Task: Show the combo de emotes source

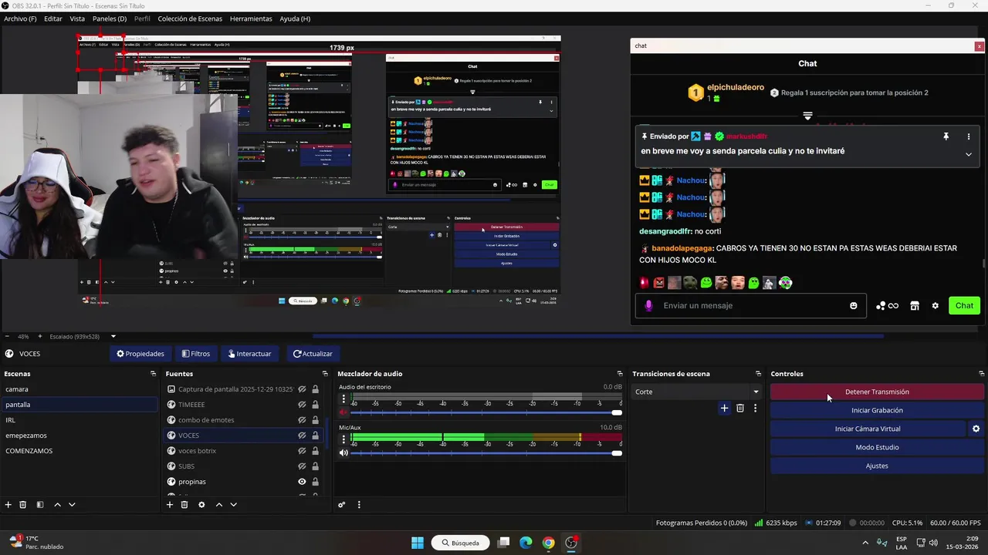Action: click(303, 420)
